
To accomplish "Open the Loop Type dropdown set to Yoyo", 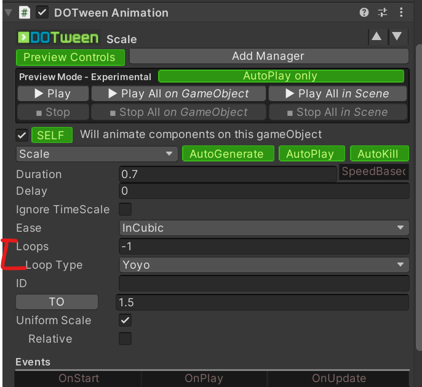I will [264, 264].
